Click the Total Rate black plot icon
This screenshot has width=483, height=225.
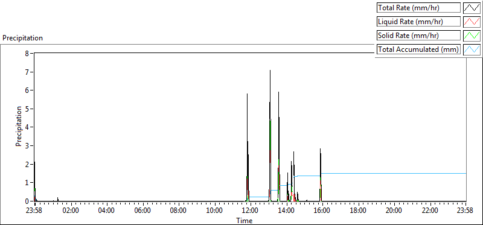[472, 7]
